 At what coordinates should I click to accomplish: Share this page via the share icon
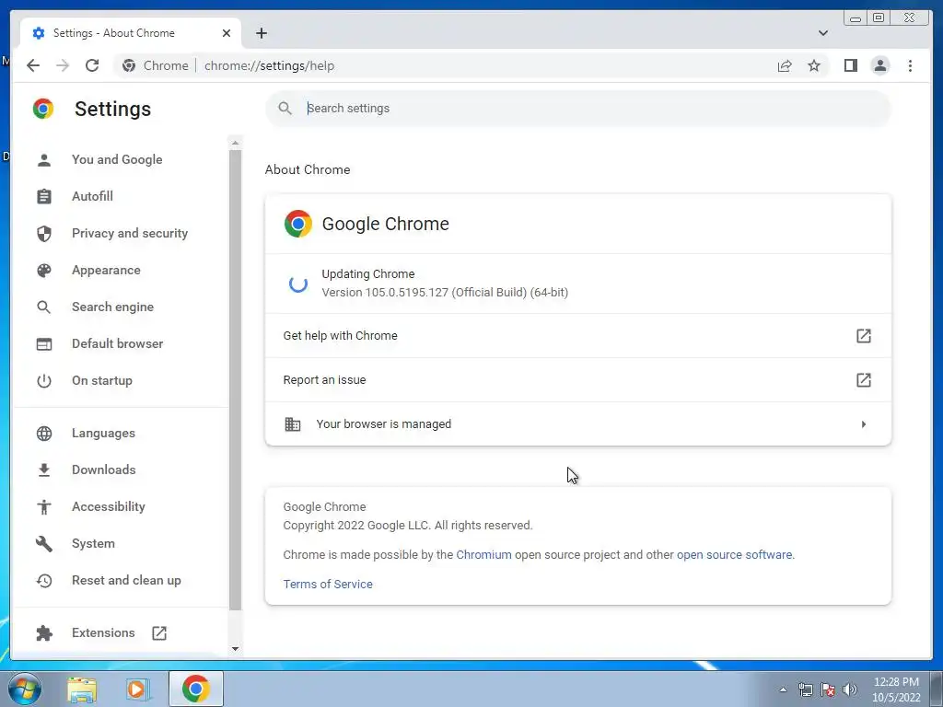(785, 65)
